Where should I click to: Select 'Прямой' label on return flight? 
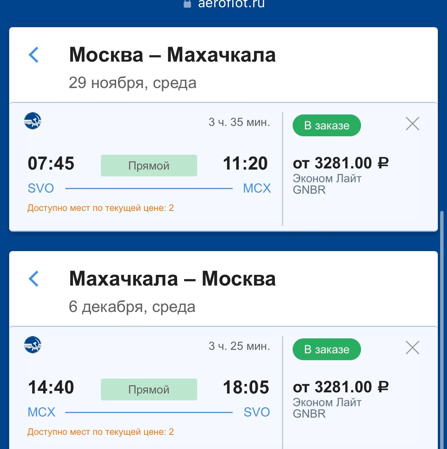tap(149, 390)
